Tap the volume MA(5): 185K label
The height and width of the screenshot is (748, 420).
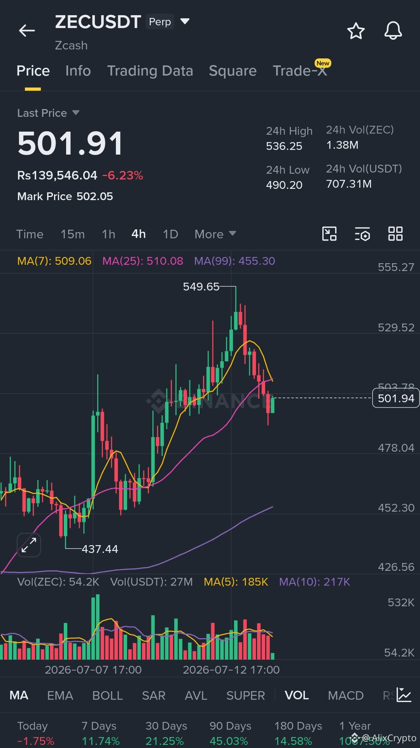(236, 582)
